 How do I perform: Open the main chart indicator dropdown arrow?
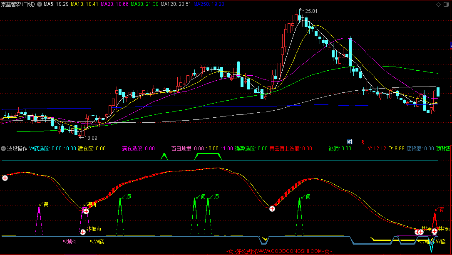point(39,4)
